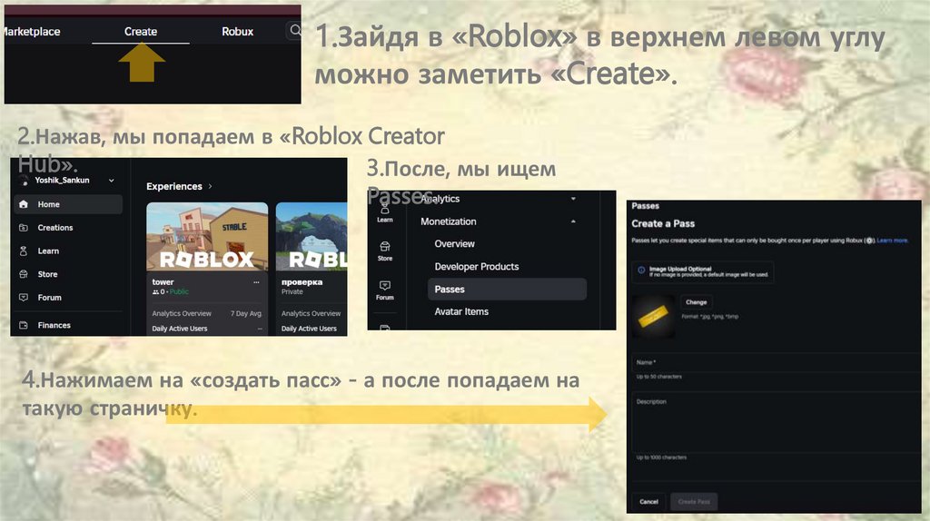
Task: Click the Forum chat icon in sidebar
Action: (24, 298)
